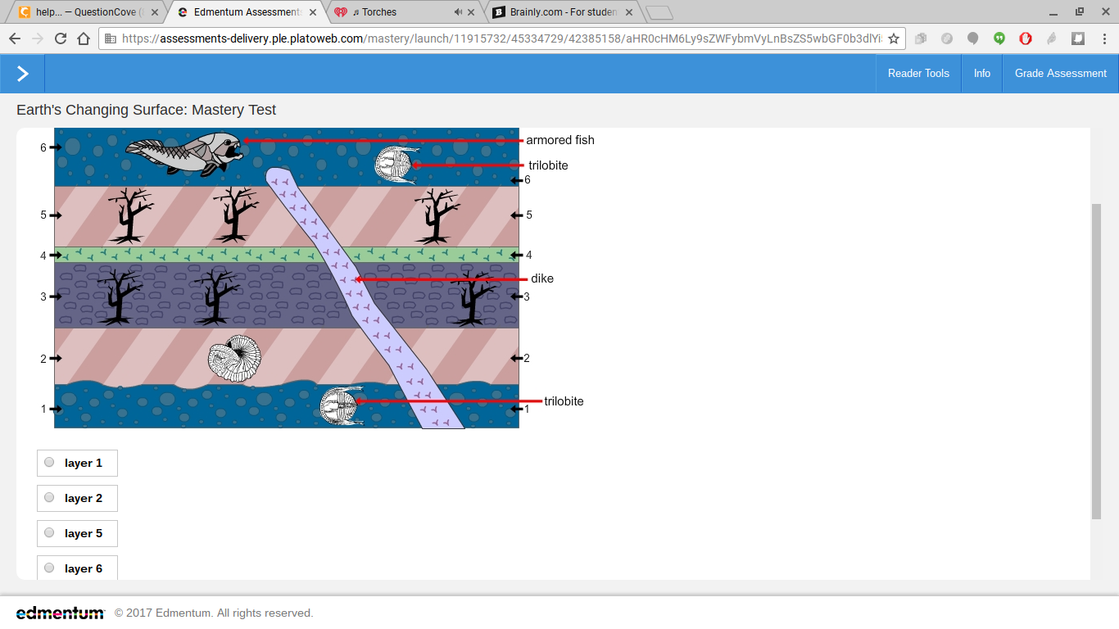Expand the blue sidebar arrow panel
The image size is (1119, 629).
point(22,74)
